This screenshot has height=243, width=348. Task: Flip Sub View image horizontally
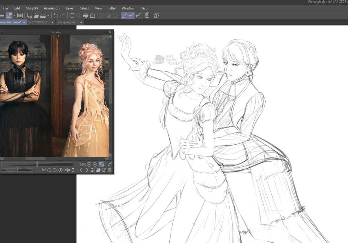pyautogui.click(x=67, y=170)
